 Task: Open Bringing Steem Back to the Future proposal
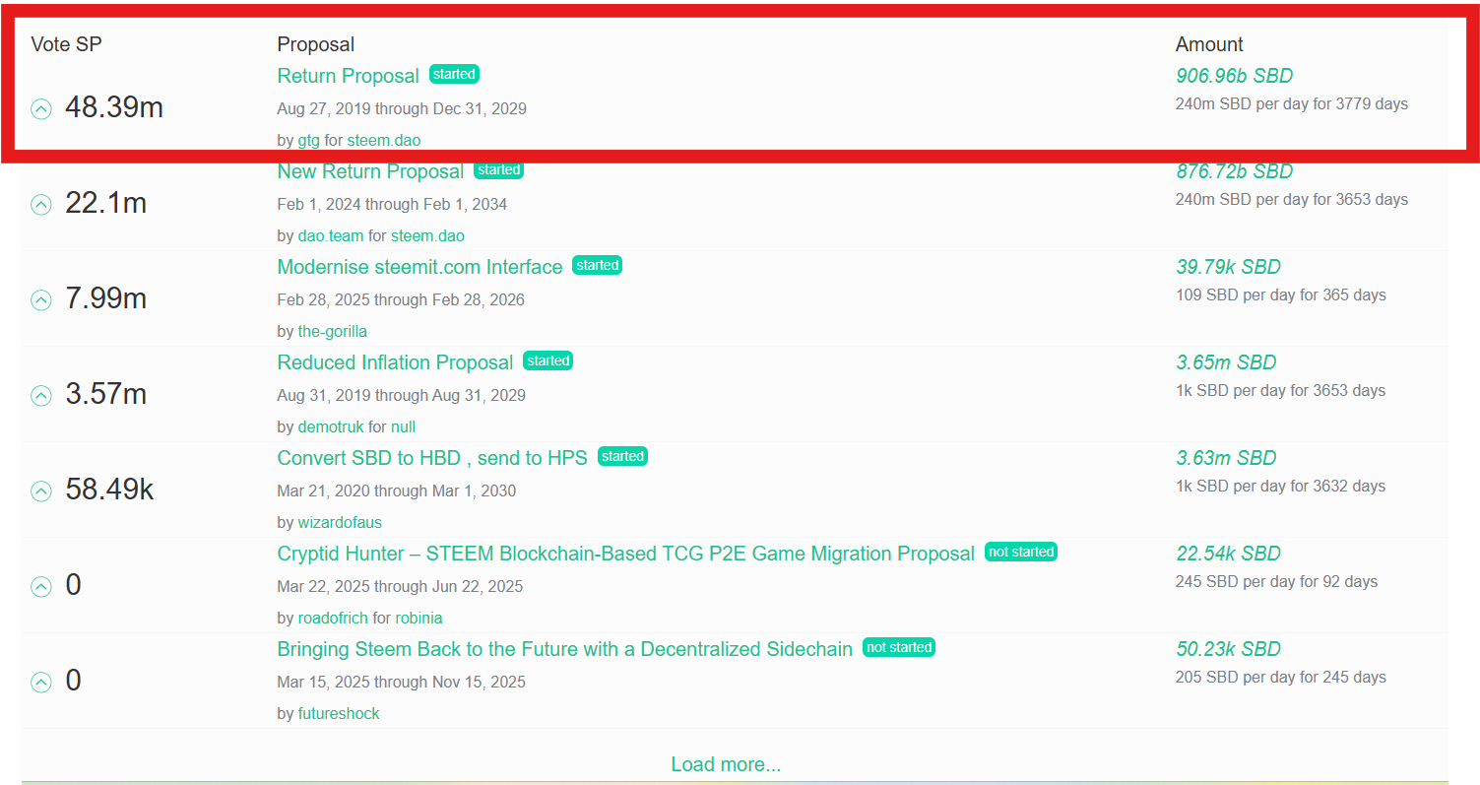[x=565, y=649]
